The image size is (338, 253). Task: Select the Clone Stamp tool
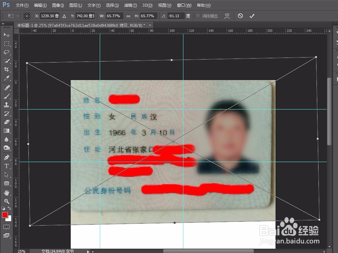[x=6, y=105]
